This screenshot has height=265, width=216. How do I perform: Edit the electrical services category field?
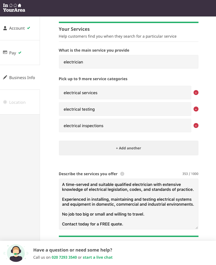pos(125,93)
